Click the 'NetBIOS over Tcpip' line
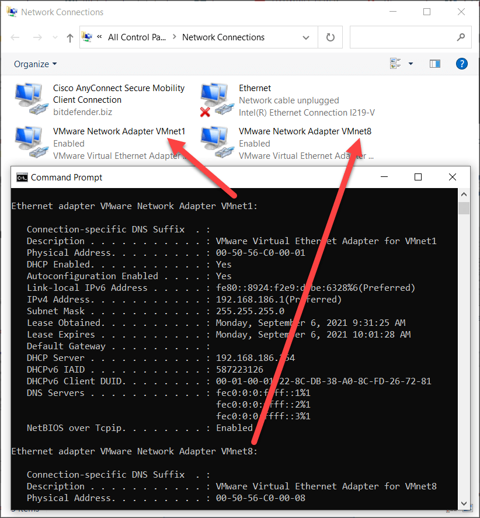Image resolution: width=480 pixels, height=518 pixels. (140, 428)
